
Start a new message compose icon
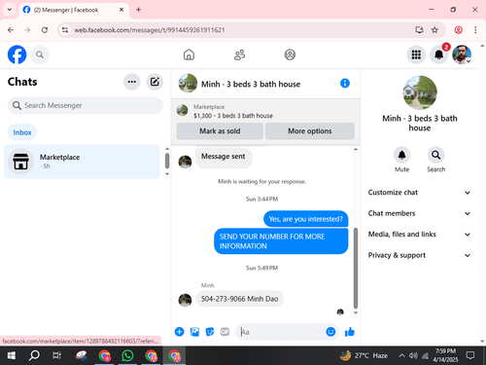pos(155,82)
